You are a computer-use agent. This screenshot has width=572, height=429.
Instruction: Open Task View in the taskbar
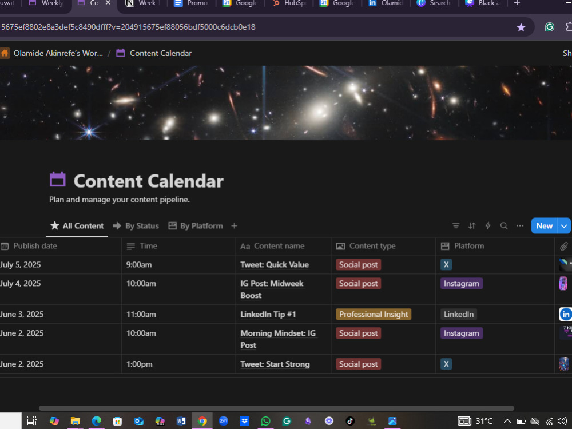coord(32,421)
